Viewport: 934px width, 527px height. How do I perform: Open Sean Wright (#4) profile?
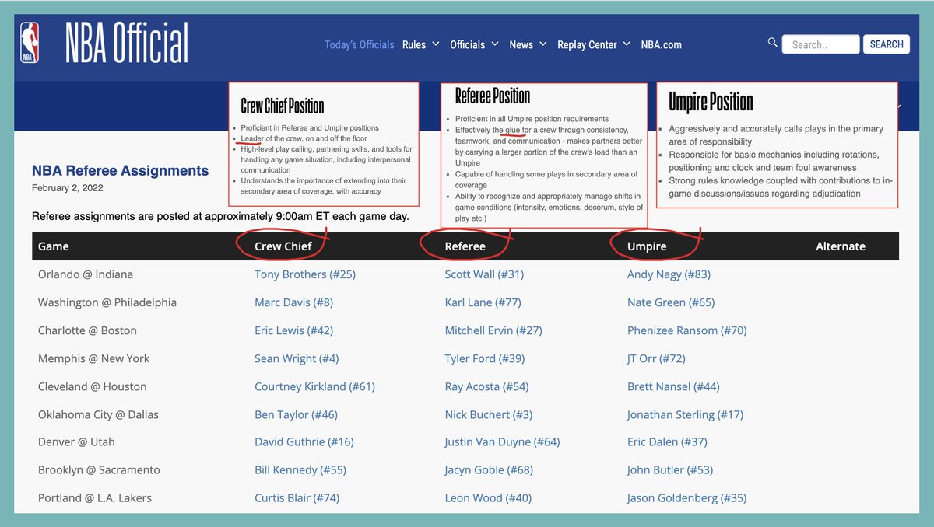297,358
